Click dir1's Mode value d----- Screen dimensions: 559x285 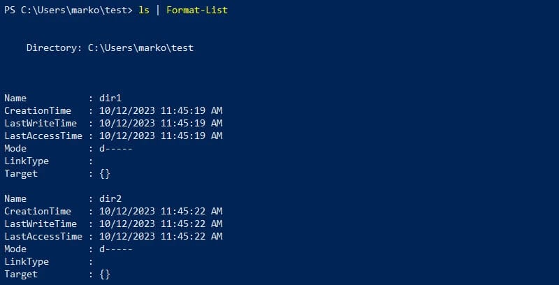coord(116,149)
